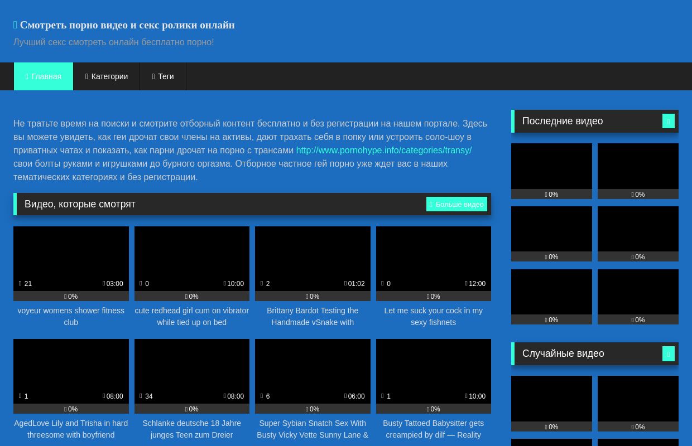Open the first thumbnail under Последние видео

551,166
